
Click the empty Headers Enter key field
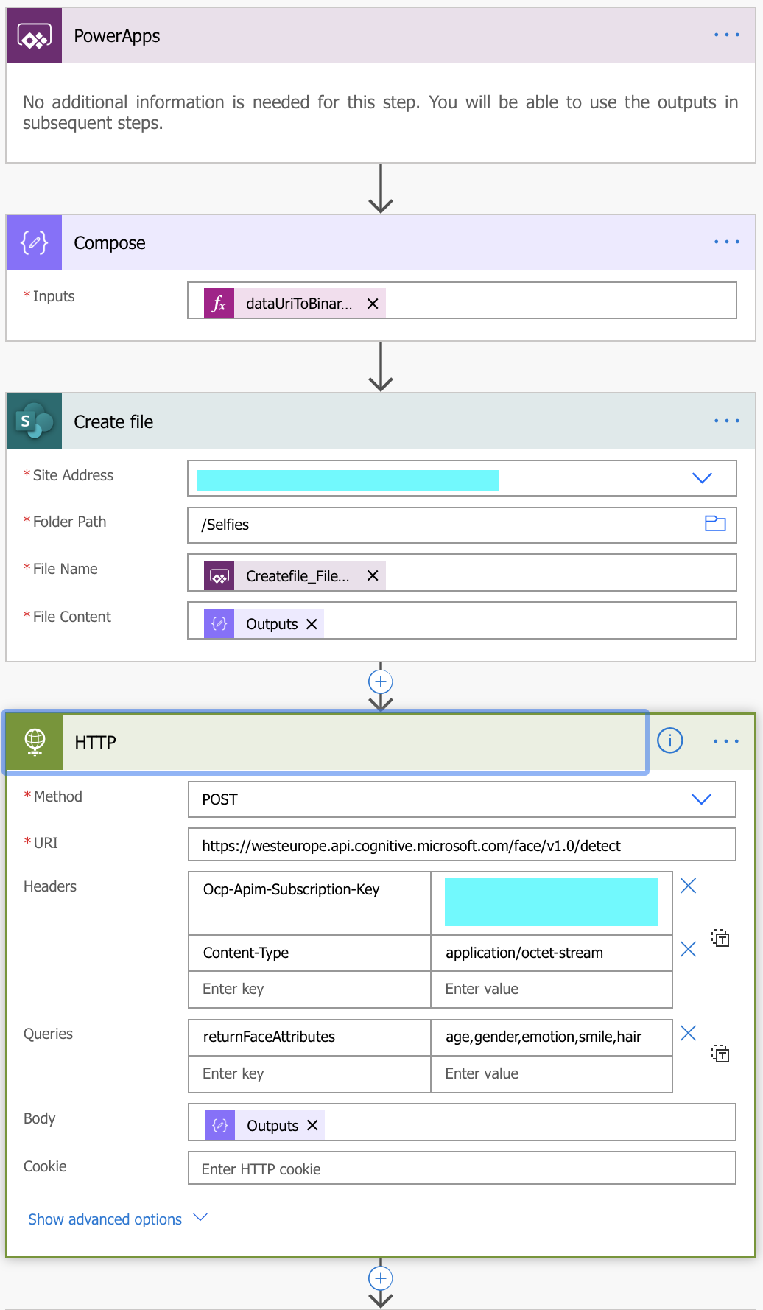tap(309, 989)
